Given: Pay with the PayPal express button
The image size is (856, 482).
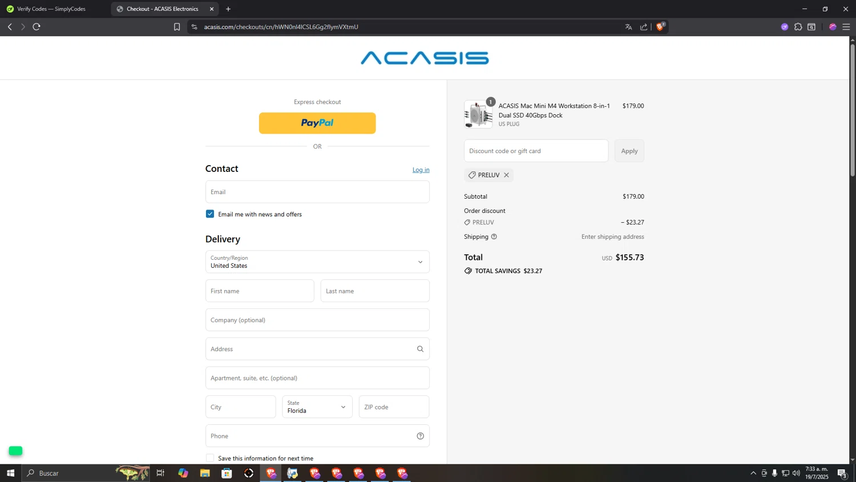Looking at the screenshot, I should click(317, 123).
